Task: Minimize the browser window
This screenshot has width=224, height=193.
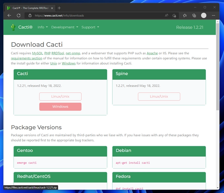Action: tap(195, 7)
